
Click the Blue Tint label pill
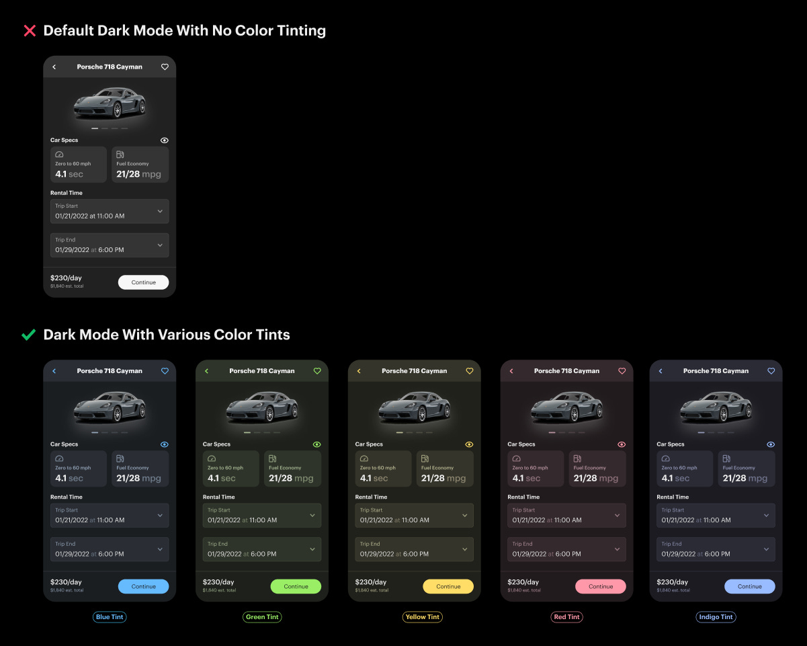pos(110,617)
